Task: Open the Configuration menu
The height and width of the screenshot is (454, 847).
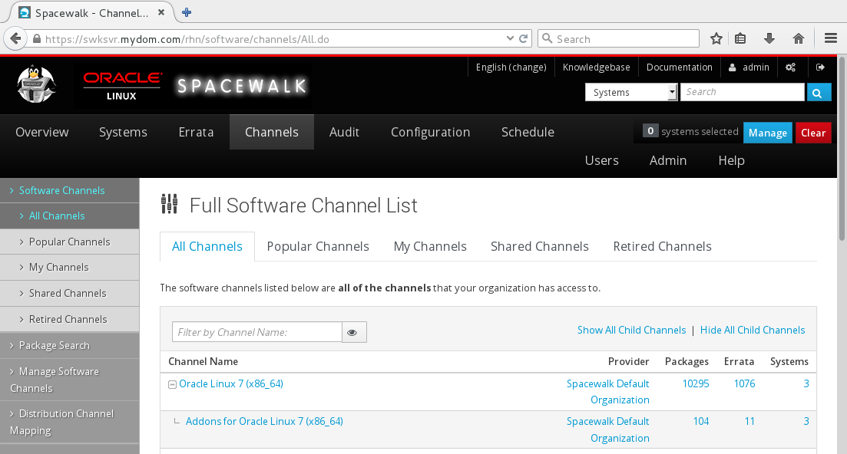Action: coord(431,132)
